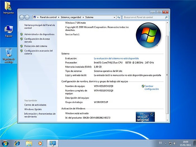Viewport: 196px width, 147px height.
Task: Click La evaluación del sistema no está disponible
Action: [116, 58]
